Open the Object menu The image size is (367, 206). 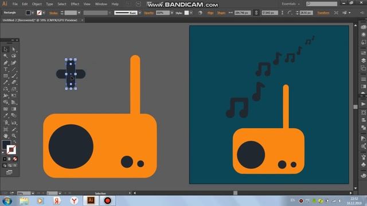pyautogui.click(x=37, y=4)
